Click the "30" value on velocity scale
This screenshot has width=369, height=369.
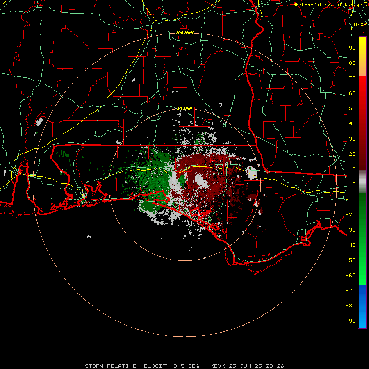point(352,139)
